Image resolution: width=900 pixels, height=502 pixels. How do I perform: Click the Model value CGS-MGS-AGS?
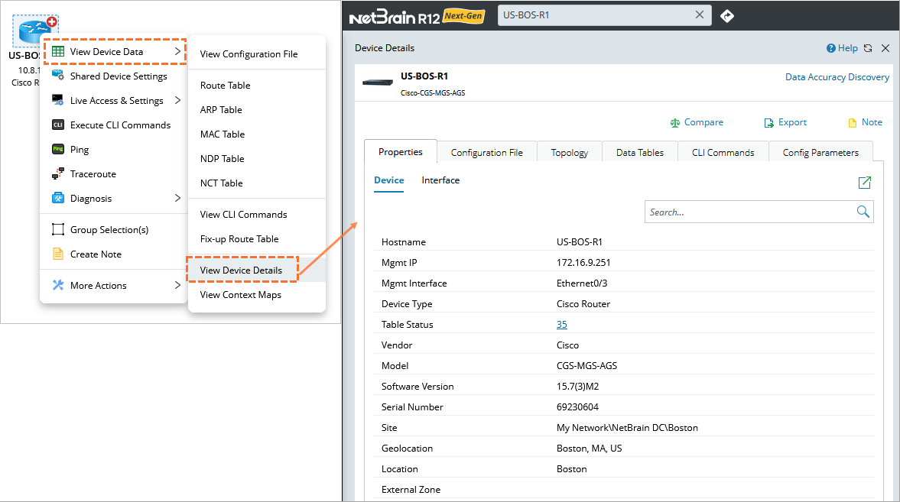pos(586,365)
